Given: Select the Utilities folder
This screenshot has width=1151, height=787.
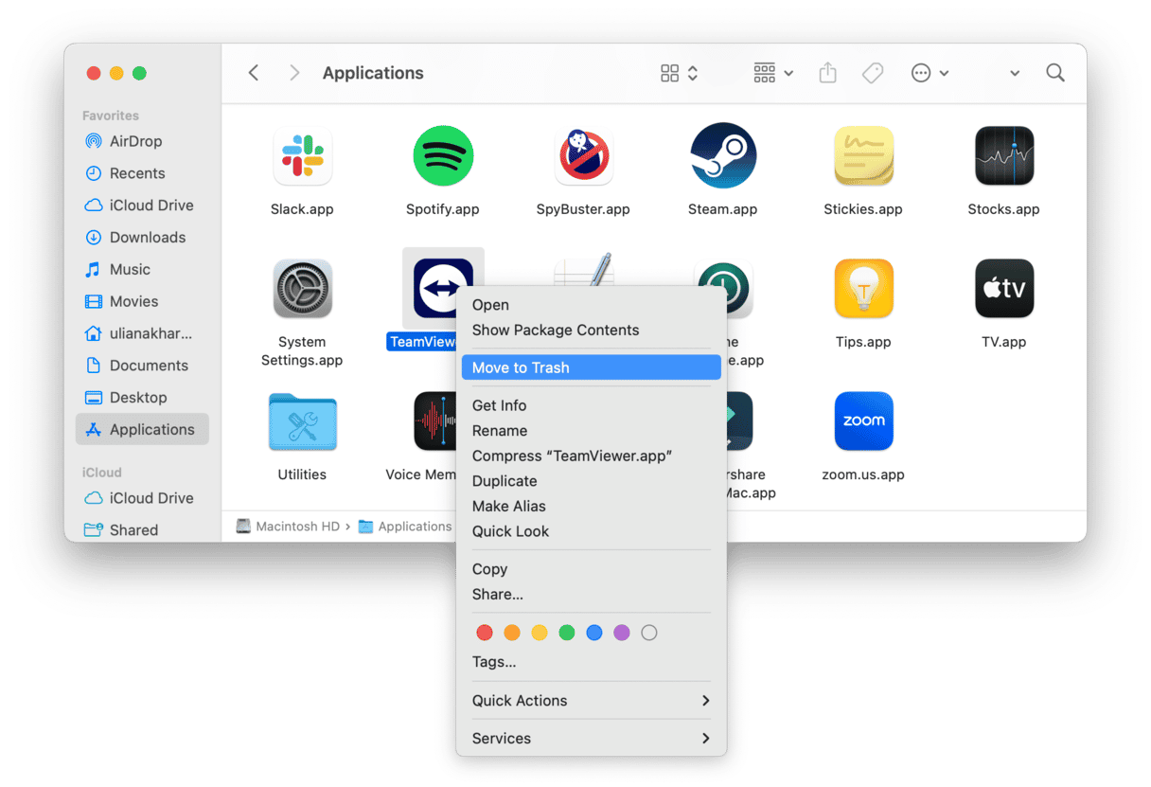Looking at the screenshot, I should (302, 421).
